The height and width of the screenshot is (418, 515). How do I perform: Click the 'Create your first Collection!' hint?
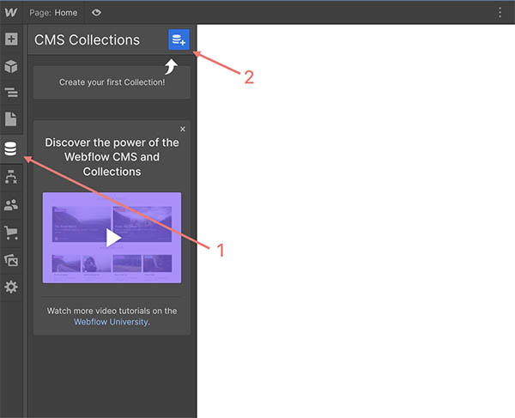point(112,82)
